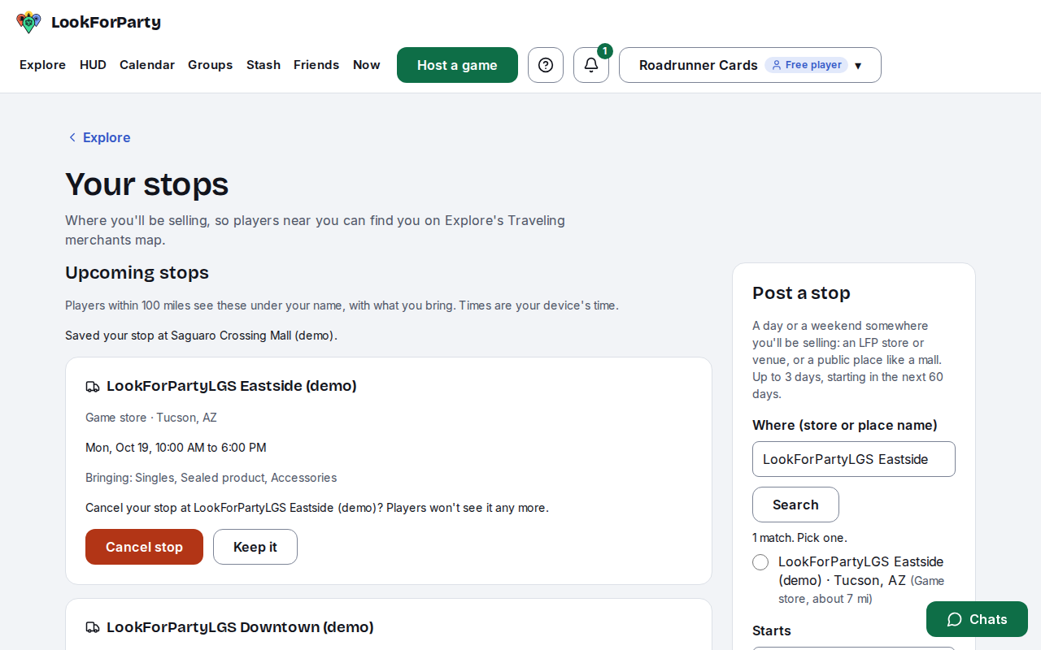1041x650 pixels.
Task: Confirm with the Cancel stop button
Action: click(x=144, y=547)
